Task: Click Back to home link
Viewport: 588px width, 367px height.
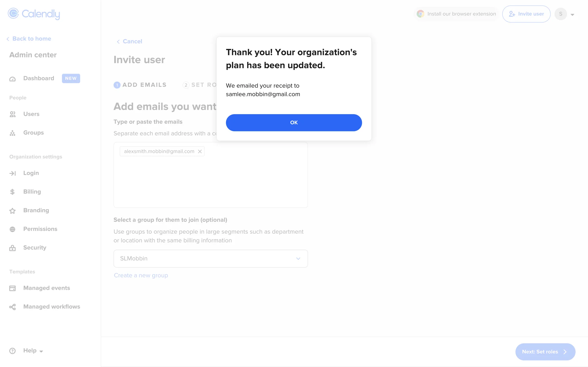Action: click(32, 39)
